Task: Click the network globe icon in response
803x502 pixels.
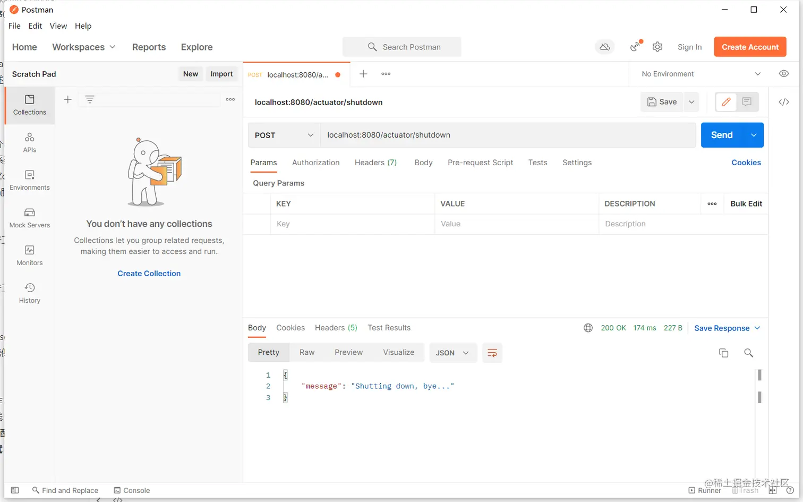Action: click(588, 328)
